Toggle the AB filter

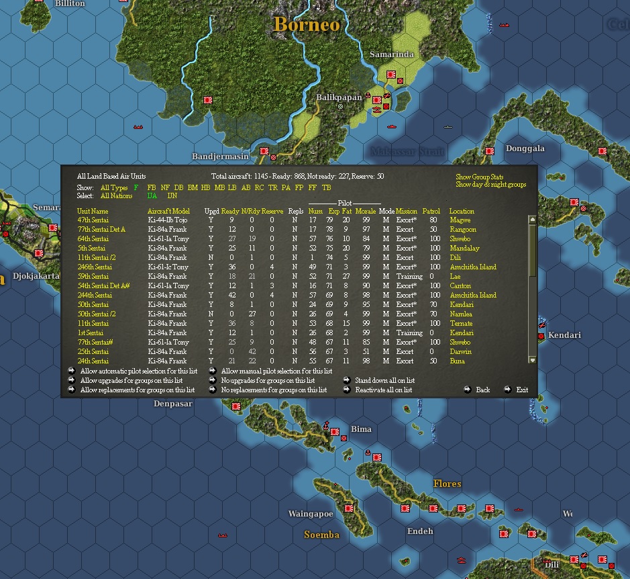246,187
